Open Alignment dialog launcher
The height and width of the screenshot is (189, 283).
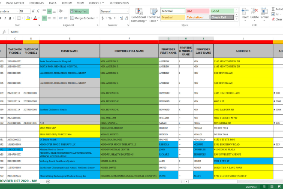(97, 25)
